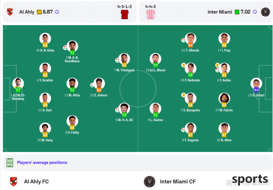Select L. Messi's player photo

[x=155, y=59]
